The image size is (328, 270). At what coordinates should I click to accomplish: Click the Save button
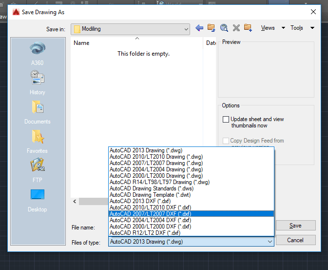[x=295, y=226]
